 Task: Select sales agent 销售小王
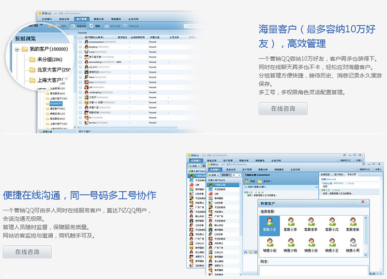pos(332,246)
